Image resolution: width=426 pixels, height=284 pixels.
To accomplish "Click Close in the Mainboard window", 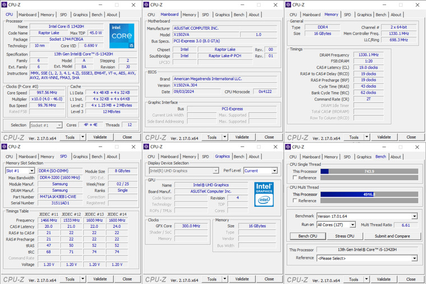I will [x=269, y=137].
